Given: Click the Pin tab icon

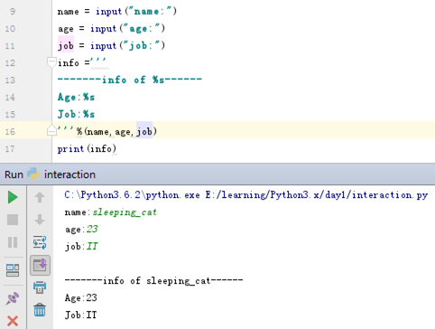Looking at the screenshot, I should [x=13, y=298].
